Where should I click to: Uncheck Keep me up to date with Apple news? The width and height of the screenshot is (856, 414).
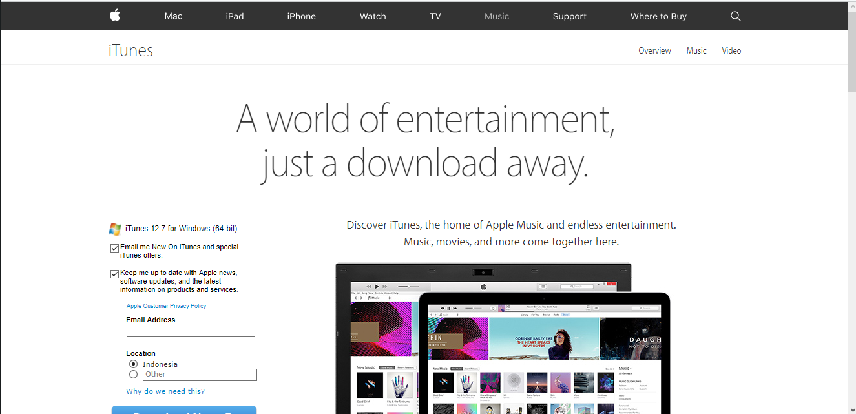click(114, 274)
